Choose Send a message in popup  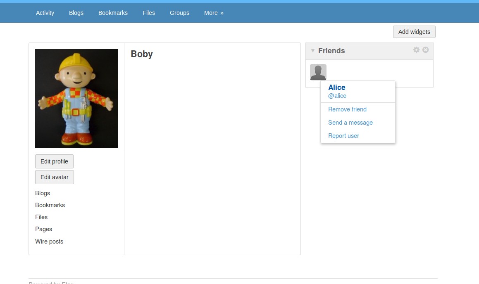point(350,123)
